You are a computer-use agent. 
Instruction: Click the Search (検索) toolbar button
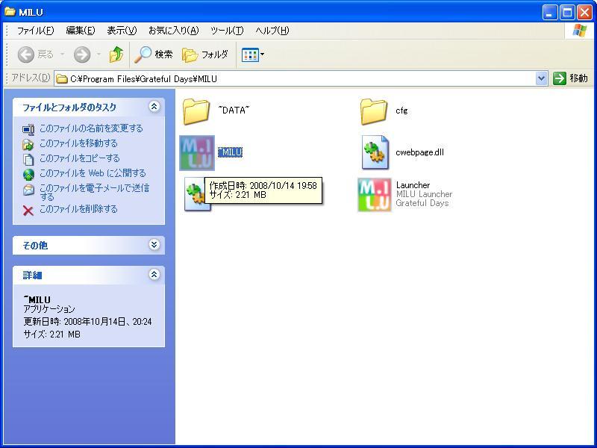[154, 55]
